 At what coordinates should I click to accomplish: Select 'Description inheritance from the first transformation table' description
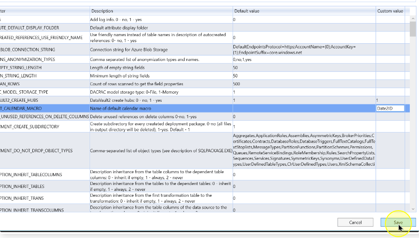point(161,198)
